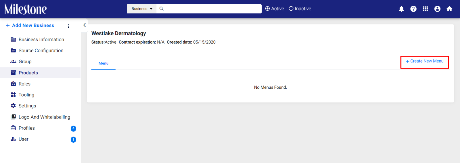Open the help question mark icon

(x=413, y=9)
